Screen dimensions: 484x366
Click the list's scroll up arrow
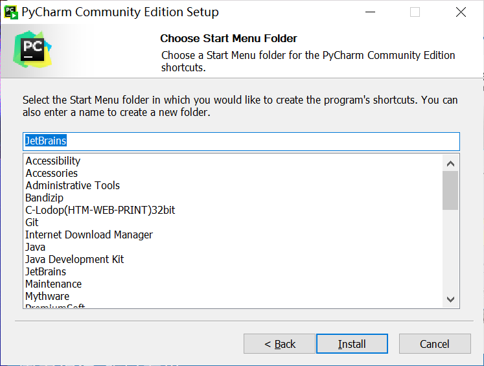(450, 163)
